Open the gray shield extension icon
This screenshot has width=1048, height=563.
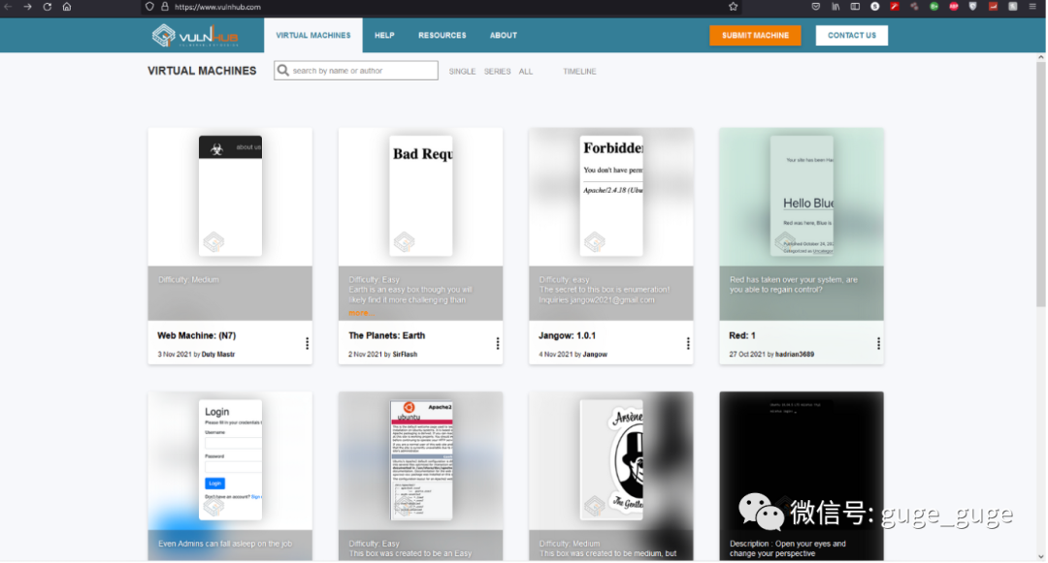973,7
